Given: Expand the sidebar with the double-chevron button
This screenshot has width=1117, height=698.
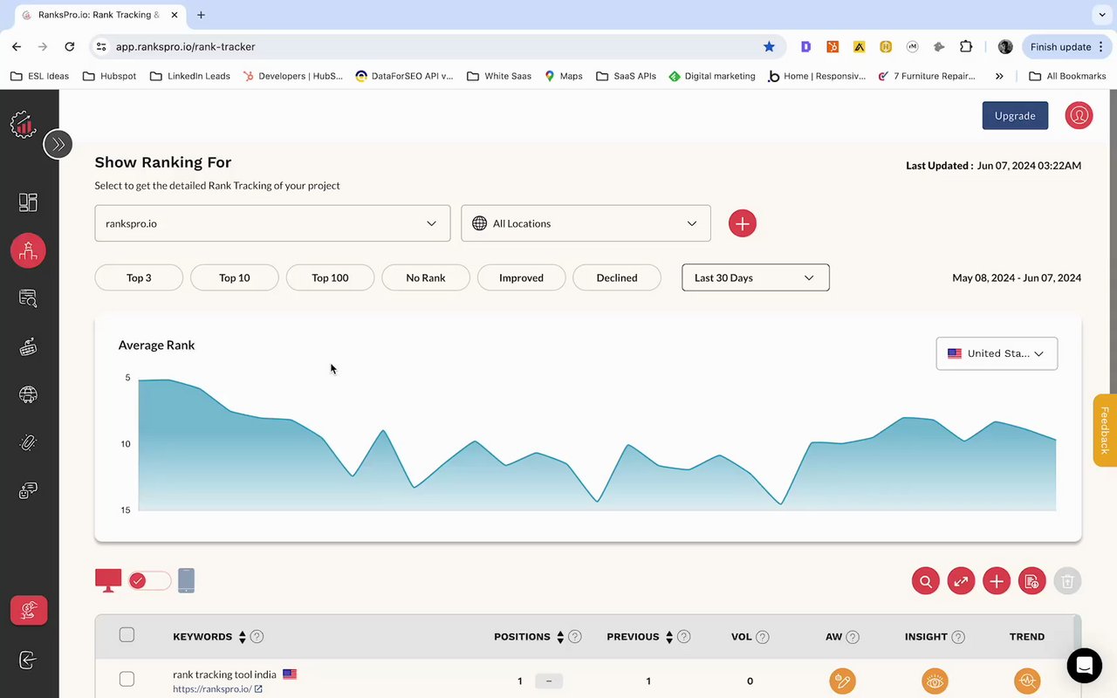Looking at the screenshot, I should tap(58, 144).
